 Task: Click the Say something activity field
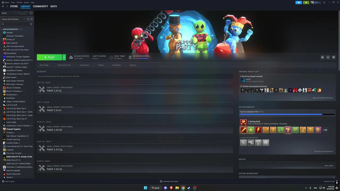[135, 76]
